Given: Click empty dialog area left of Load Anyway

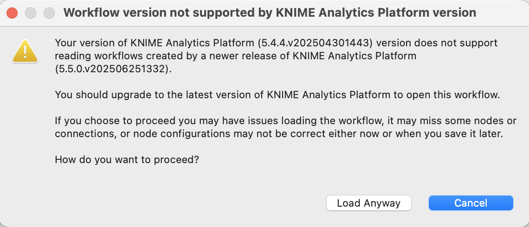Looking at the screenshot, I should [x=189, y=203].
